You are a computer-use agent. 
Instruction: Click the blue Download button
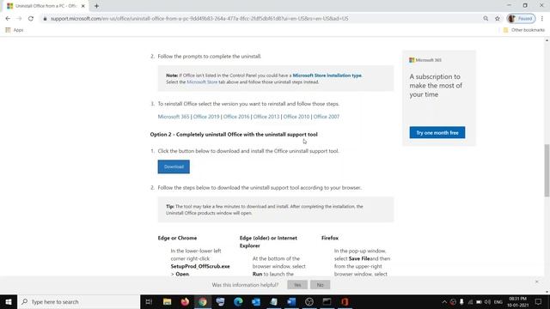pos(174,167)
